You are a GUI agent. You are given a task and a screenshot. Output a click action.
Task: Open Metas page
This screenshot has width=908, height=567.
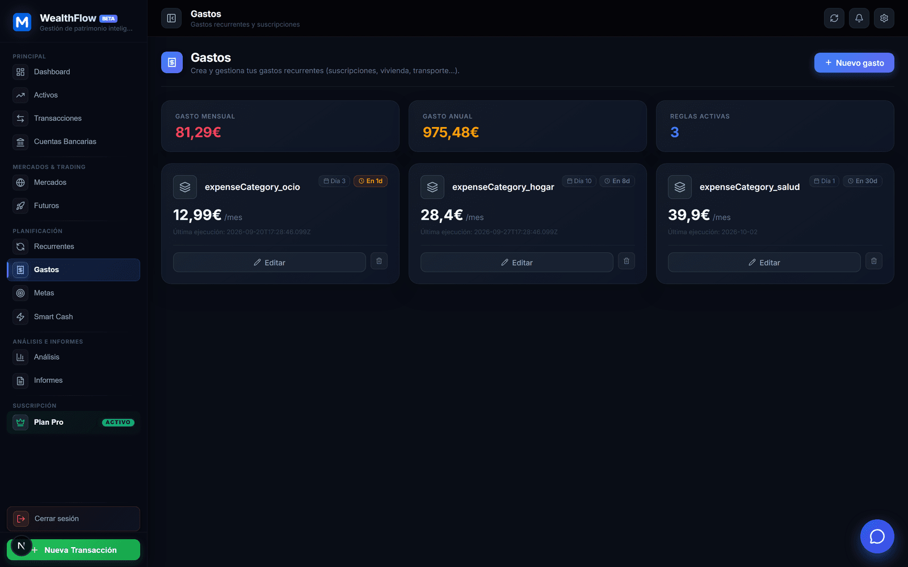73,293
